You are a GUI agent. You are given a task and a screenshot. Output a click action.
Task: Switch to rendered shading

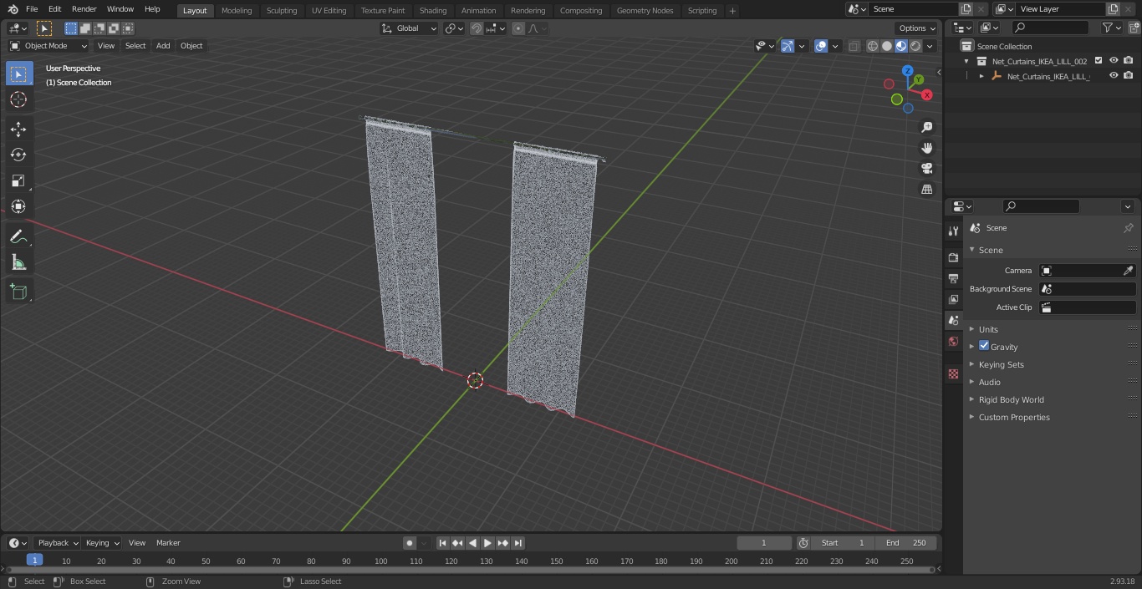(x=915, y=46)
